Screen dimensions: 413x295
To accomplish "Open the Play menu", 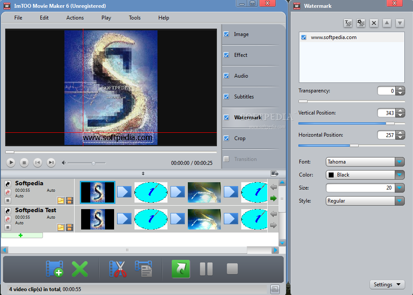I will tap(106, 18).
